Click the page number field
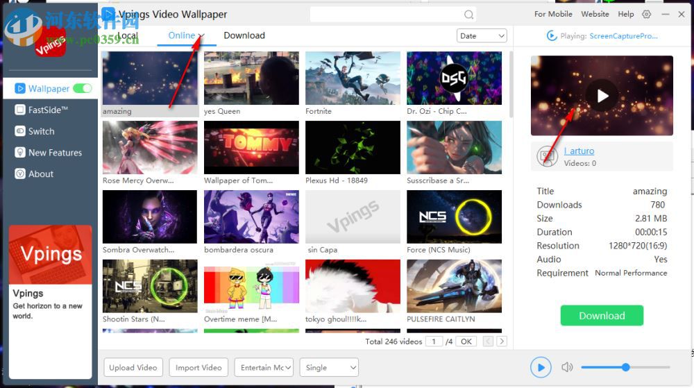 coord(434,341)
